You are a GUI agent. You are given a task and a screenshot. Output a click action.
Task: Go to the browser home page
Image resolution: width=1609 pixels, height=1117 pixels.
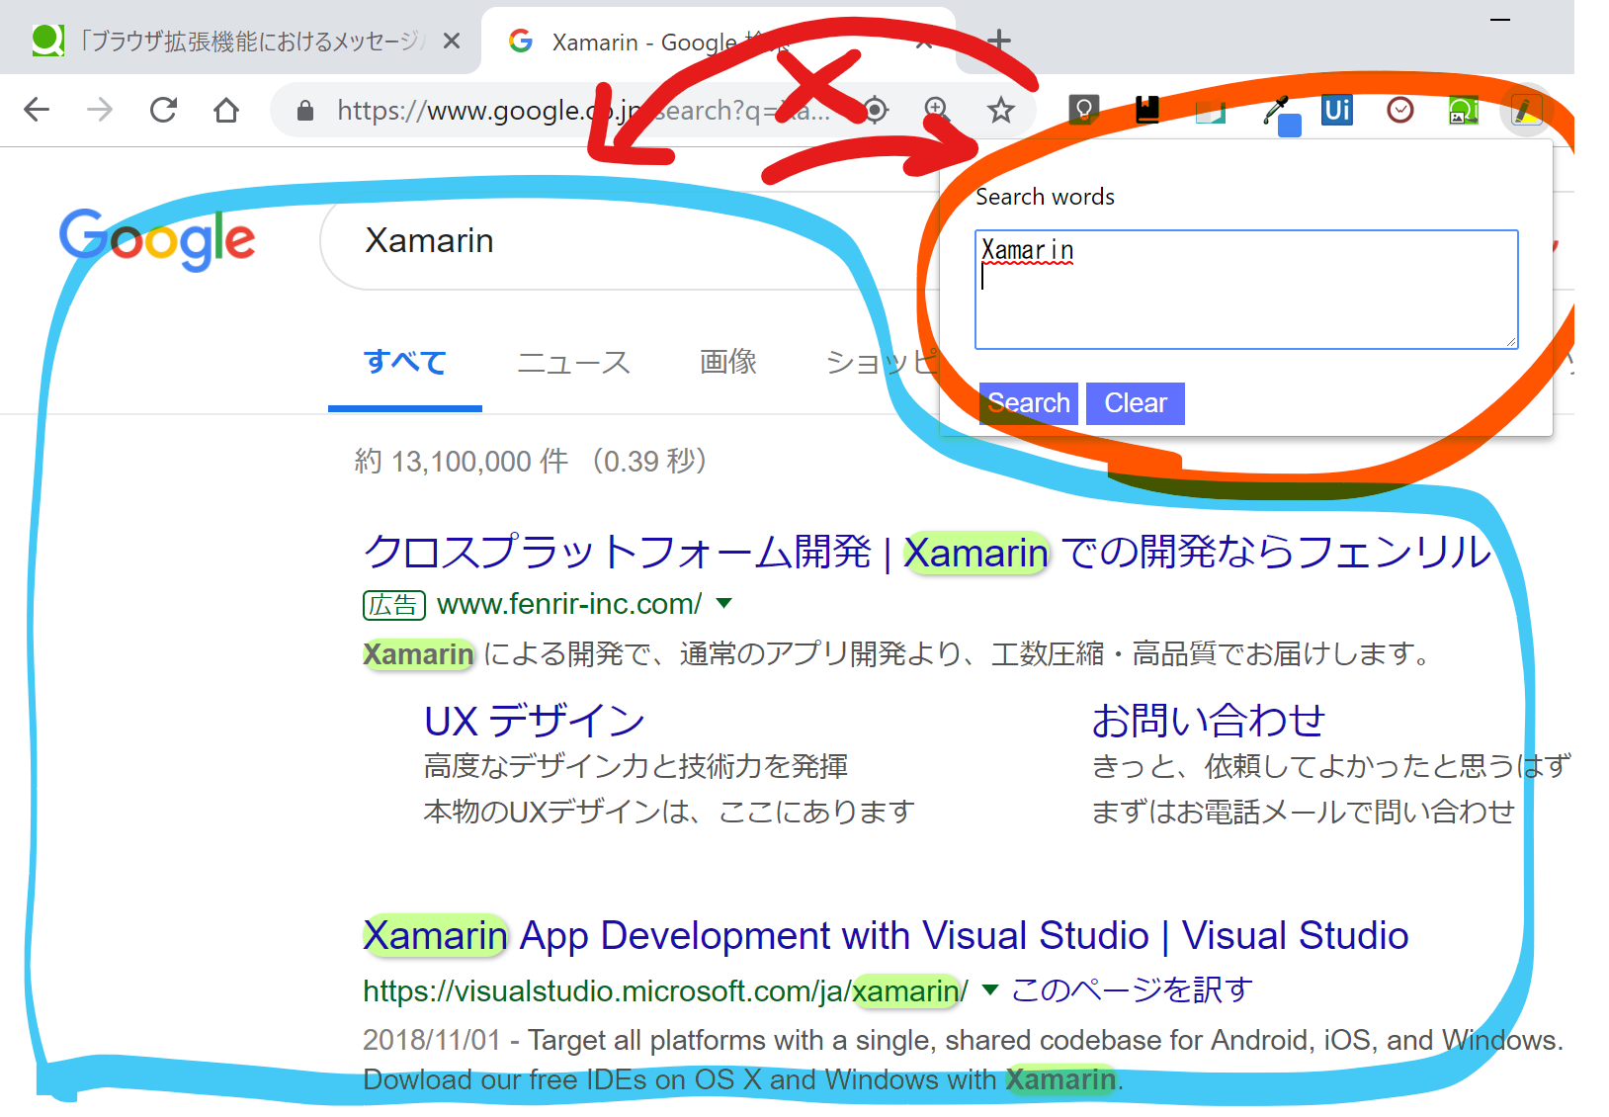pos(226,110)
